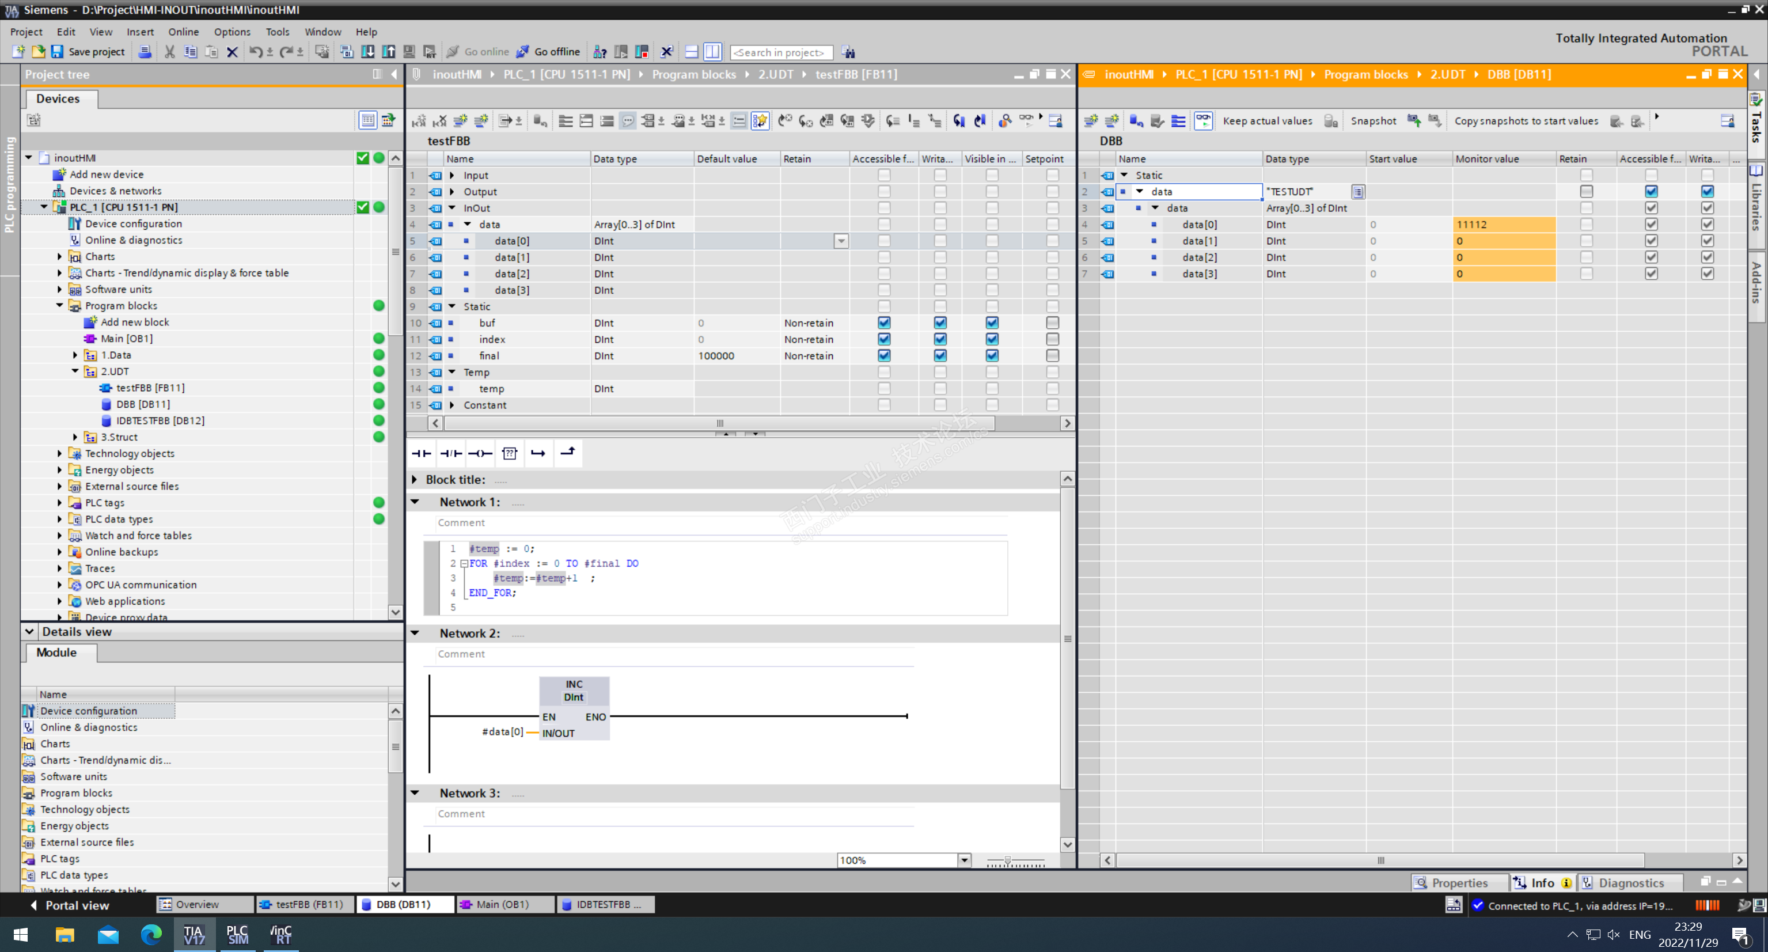Open the 100% zoom dropdown
This screenshot has height=952, width=1768.
(963, 860)
